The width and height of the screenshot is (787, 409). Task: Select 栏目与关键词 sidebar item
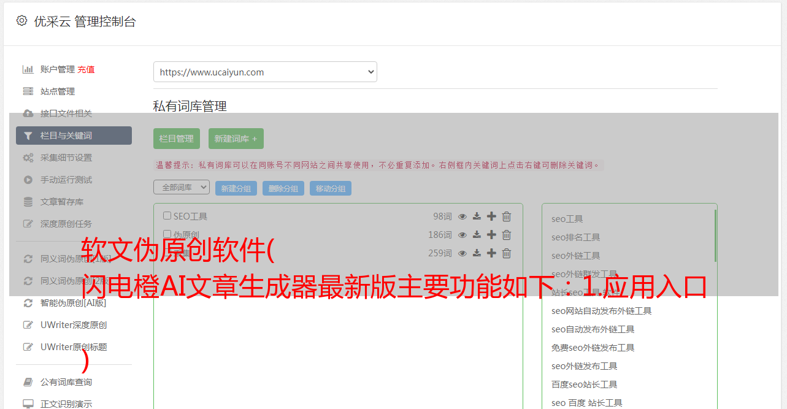click(x=74, y=136)
